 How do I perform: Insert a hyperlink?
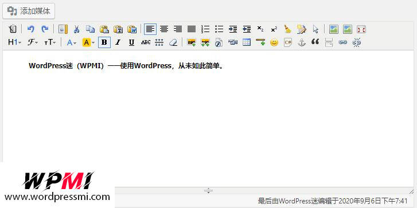click(x=343, y=42)
